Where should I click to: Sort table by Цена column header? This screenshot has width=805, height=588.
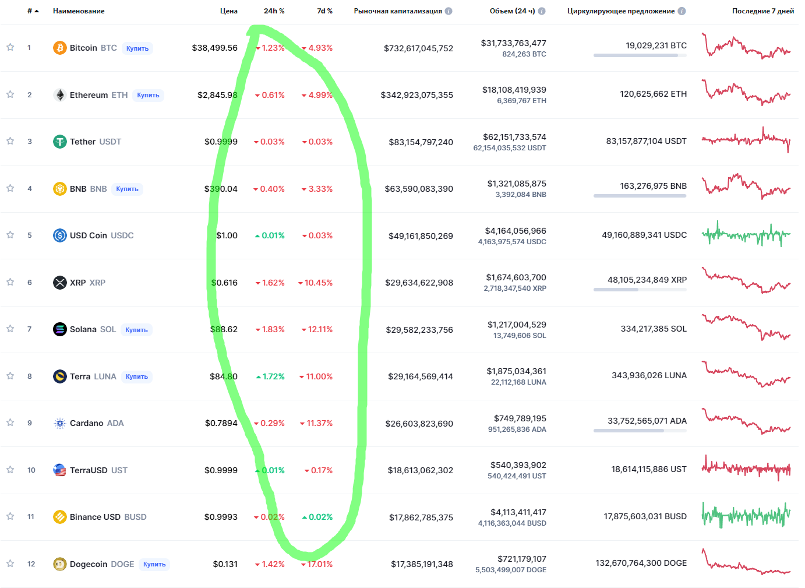coord(229,11)
